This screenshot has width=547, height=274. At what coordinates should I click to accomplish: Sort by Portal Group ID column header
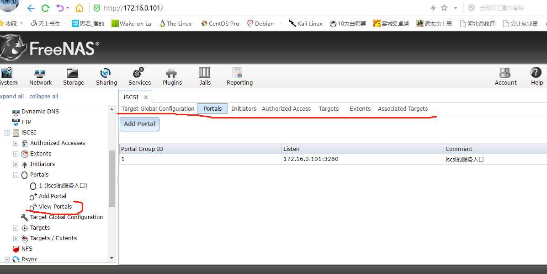pyautogui.click(x=200, y=149)
